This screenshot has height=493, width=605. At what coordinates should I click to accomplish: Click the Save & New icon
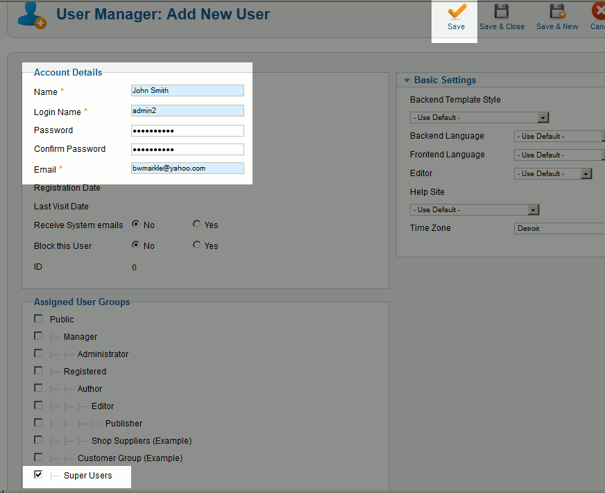[556, 12]
